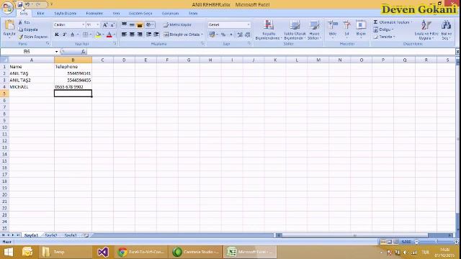Apply yellow fill color bucket
Viewport: 461px width, 259px height.
click(x=98, y=35)
